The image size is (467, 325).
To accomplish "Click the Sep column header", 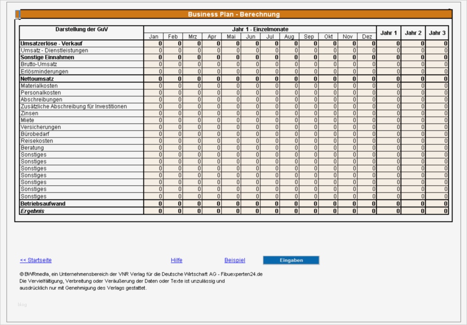I will 308,36.
